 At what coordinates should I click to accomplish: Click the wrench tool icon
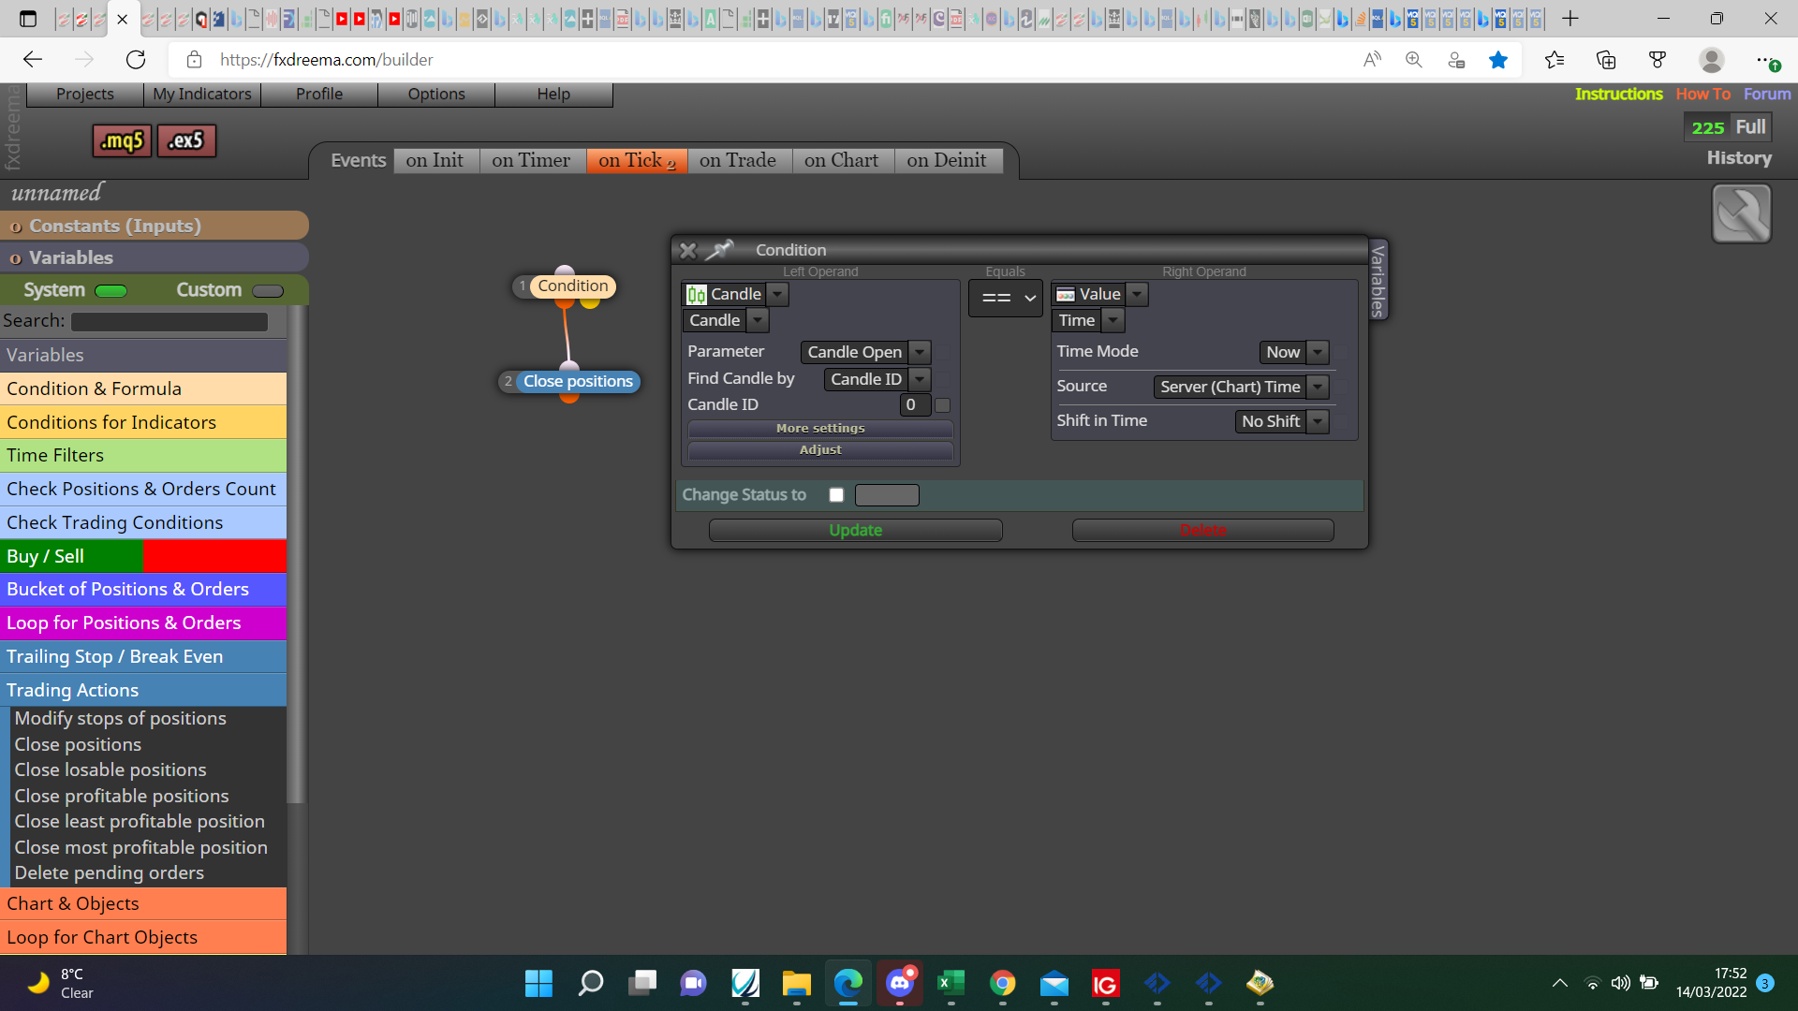(1741, 213)
